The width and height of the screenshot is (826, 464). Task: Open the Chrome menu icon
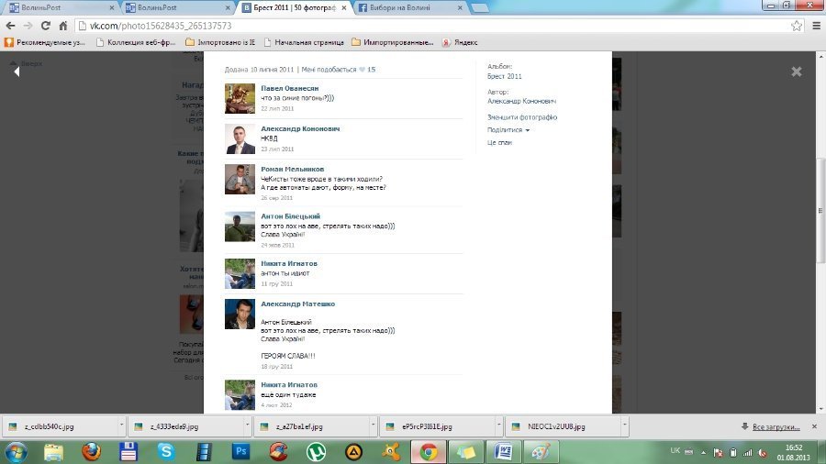coord(814,26)
